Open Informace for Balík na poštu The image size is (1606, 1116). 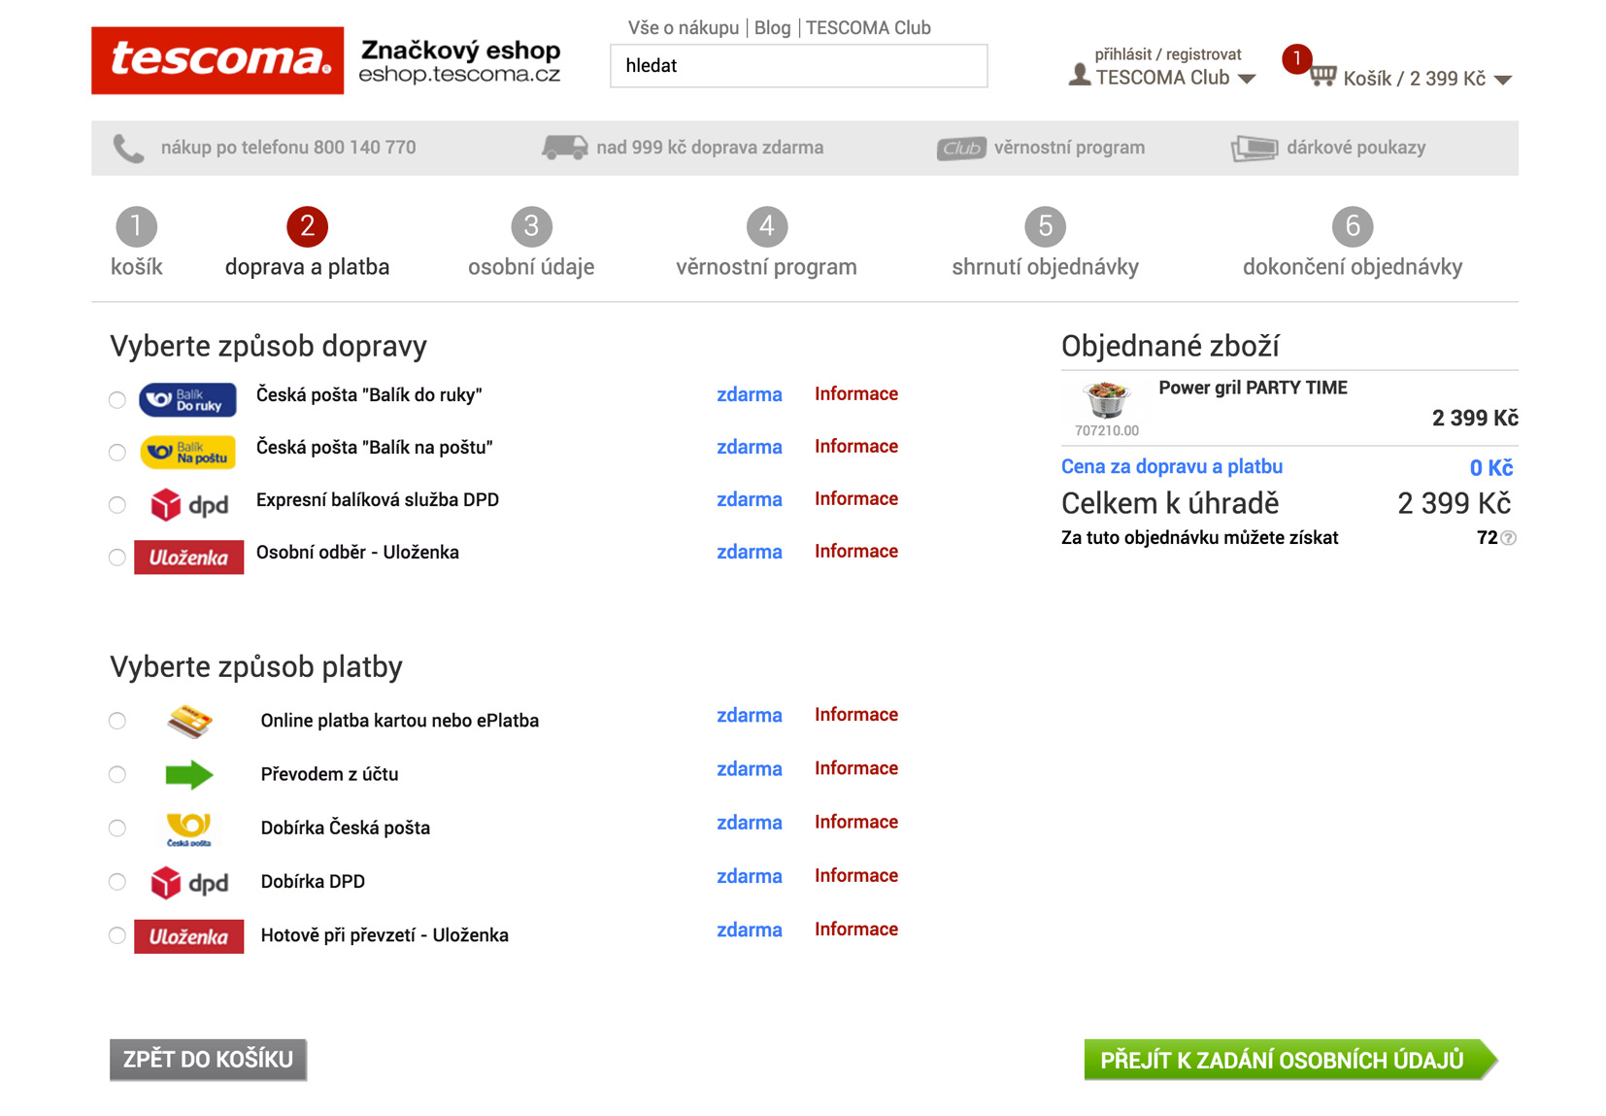856,447
